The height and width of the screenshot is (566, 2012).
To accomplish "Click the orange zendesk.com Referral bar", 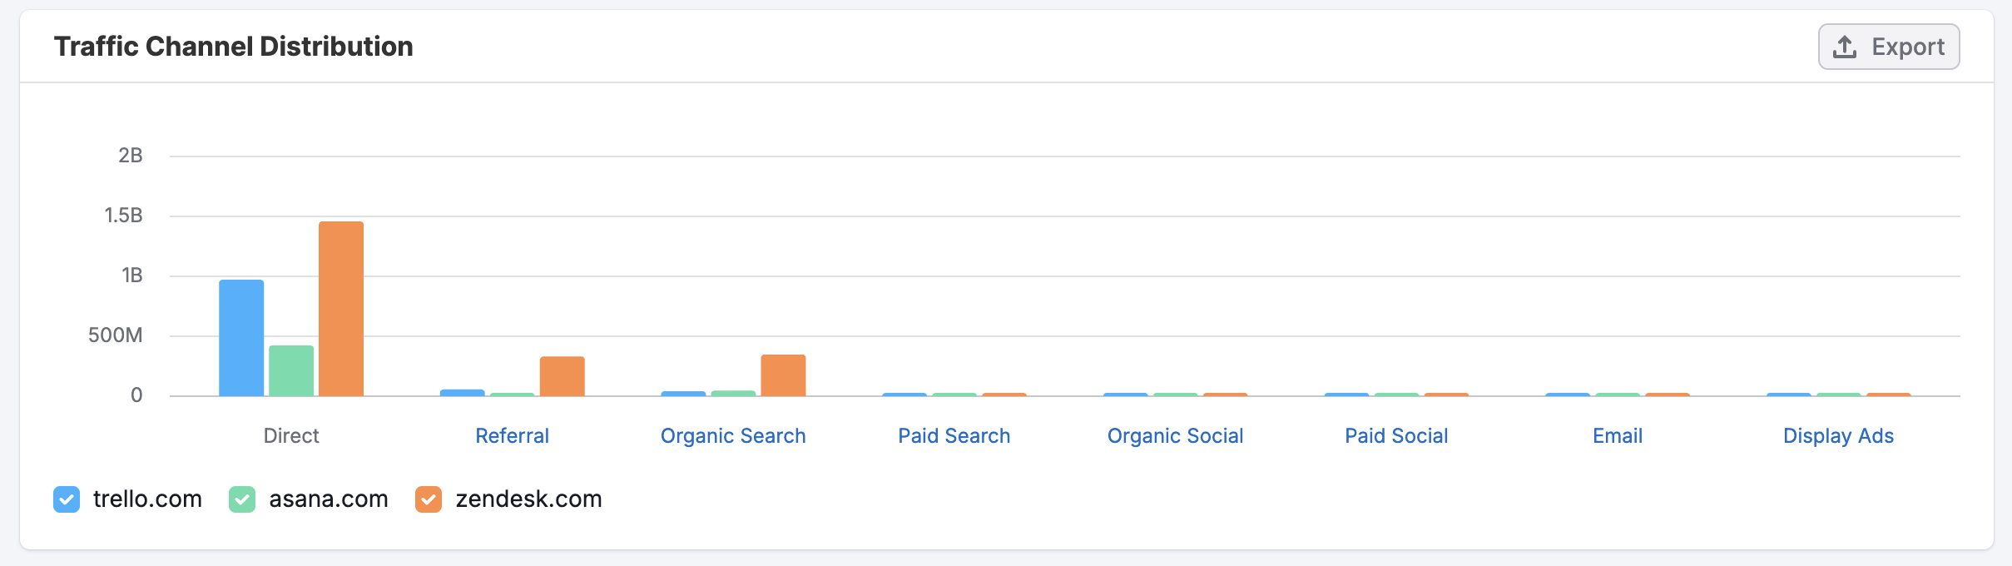I will [x=562, y=376].
